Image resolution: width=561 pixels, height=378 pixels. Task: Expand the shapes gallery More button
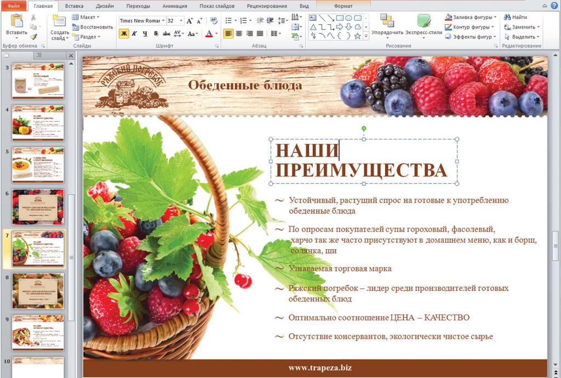[366, 36]
